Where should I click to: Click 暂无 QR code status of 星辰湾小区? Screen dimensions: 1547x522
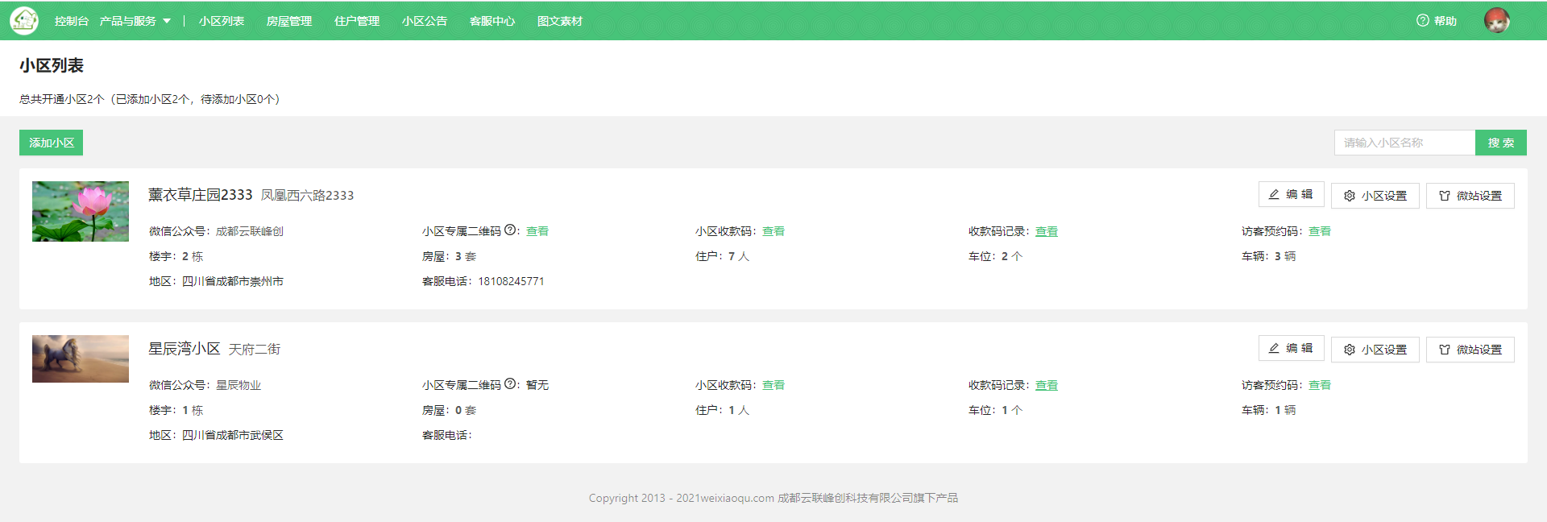(537, 385)
